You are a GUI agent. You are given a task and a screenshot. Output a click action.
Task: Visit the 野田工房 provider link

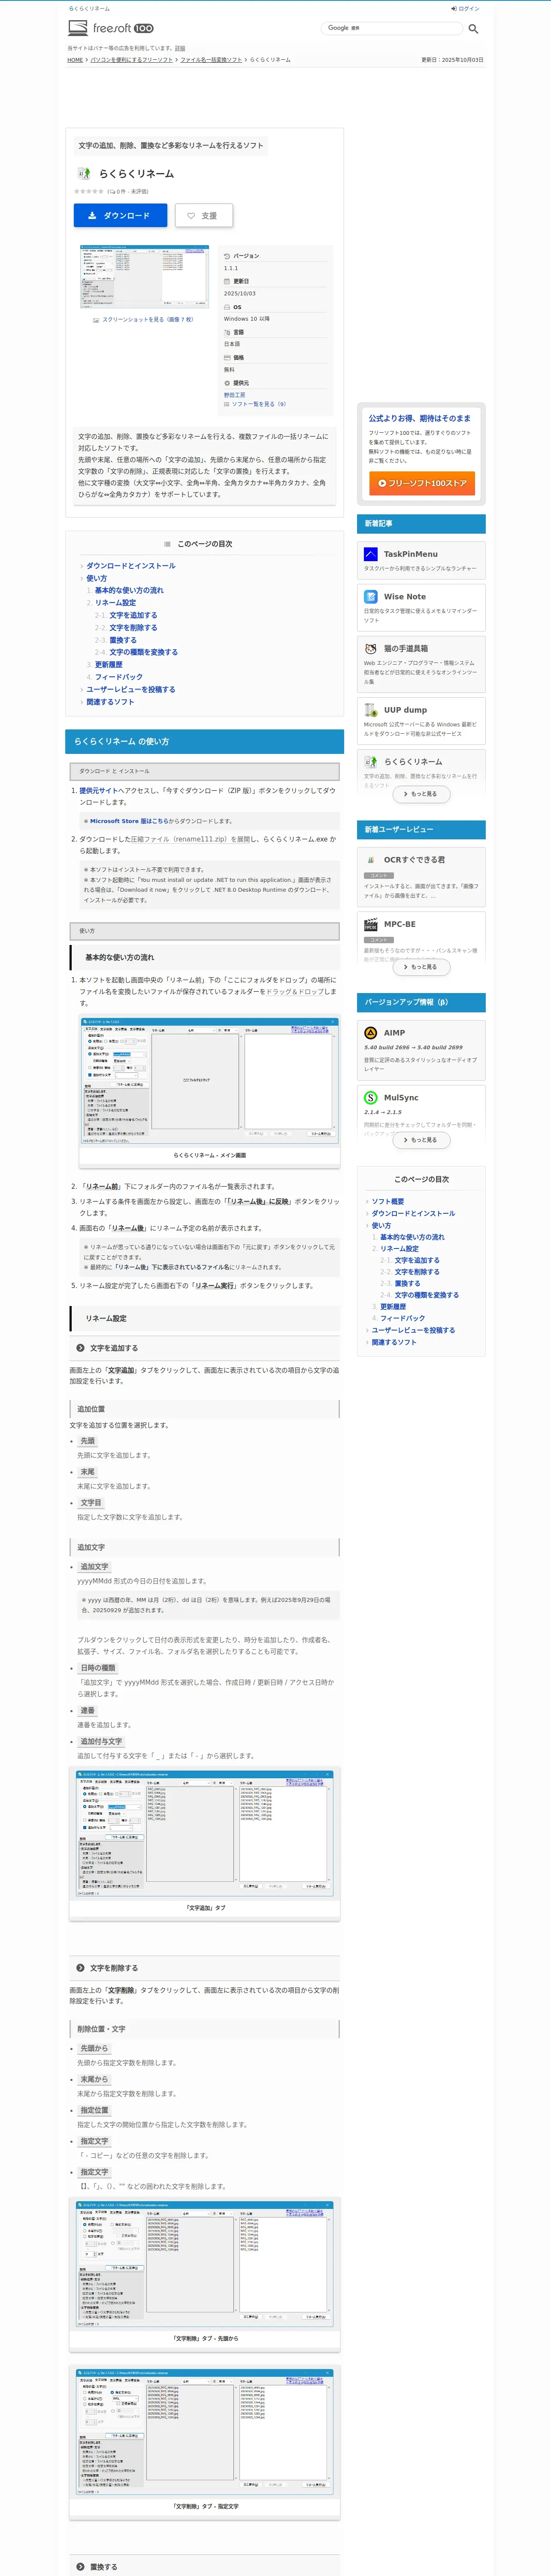tap(234, 395)
